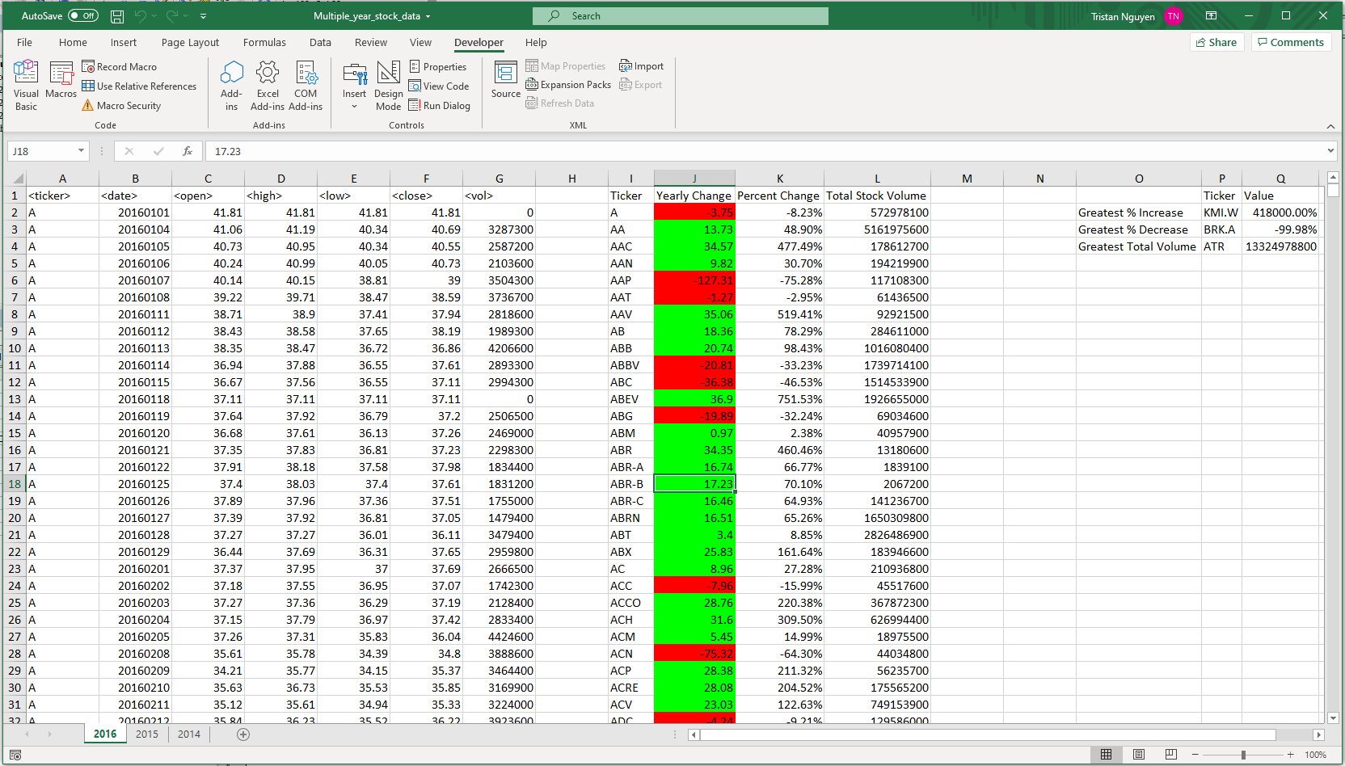Switch to the Formulas tab
1345x766 pixels.
264,43
